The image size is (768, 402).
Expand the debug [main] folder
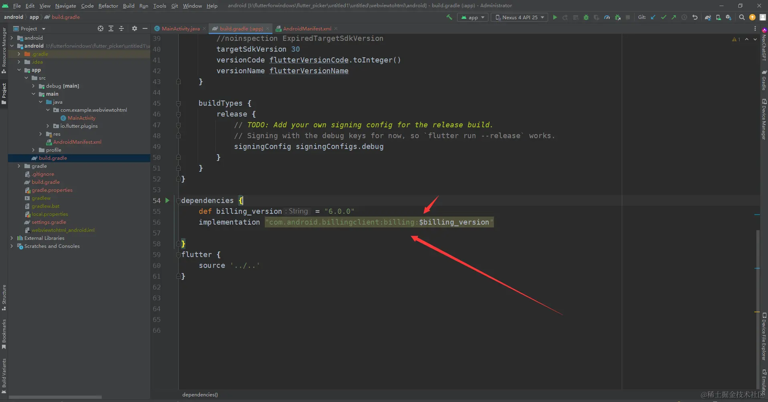point(33,86)
